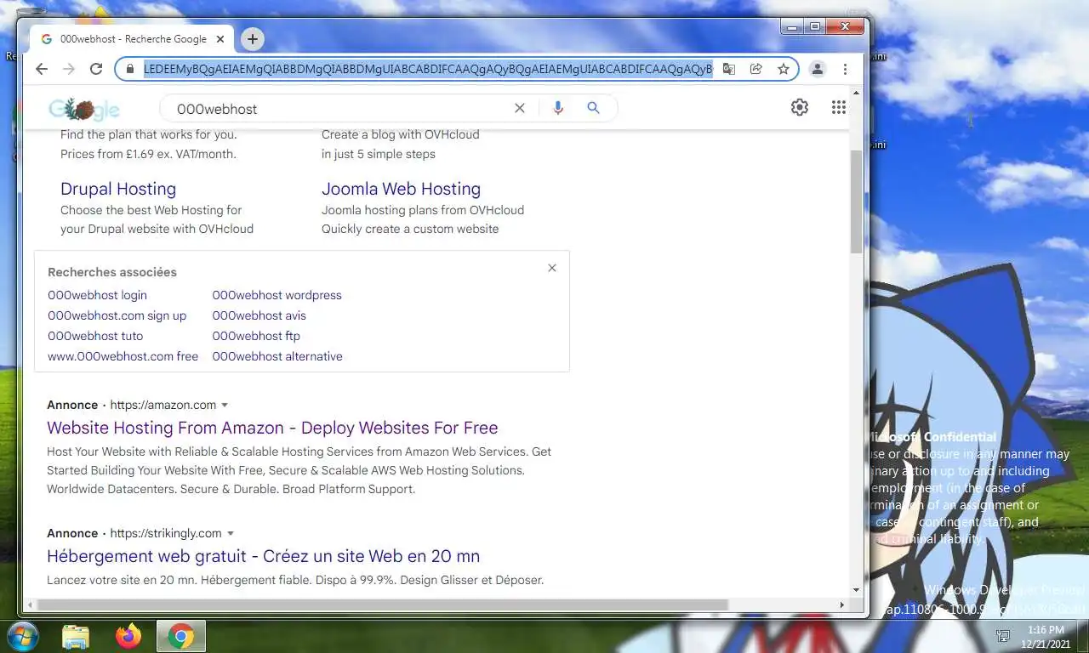
Task: Click the forward navigation arrow
Action: pos(69,69)
